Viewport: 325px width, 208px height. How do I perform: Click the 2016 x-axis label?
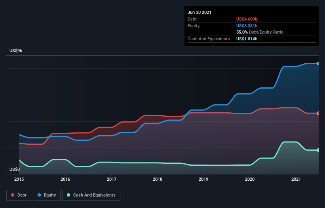(x=65, y=179)
